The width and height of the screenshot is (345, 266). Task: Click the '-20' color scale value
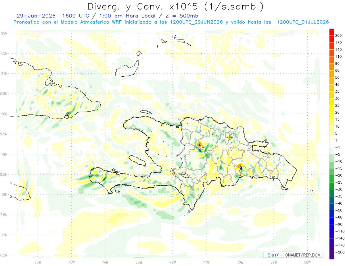[339, 175]
